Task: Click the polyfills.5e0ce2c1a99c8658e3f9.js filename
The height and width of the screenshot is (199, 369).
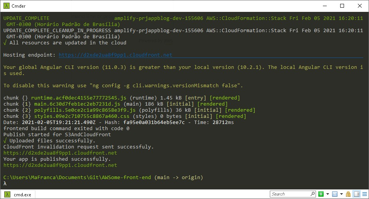Action: click(85, 110)
